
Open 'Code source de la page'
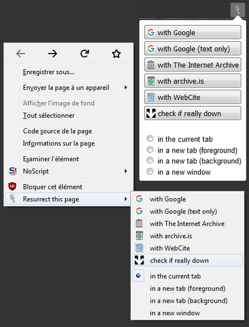[x=69, y=131]
